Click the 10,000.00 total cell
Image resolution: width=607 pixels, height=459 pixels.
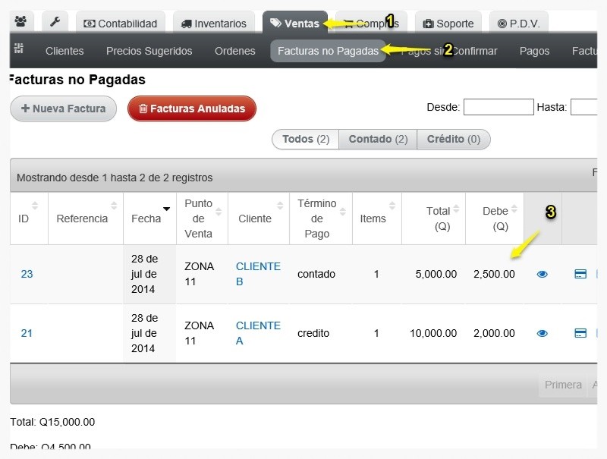[x=433, y=333]
